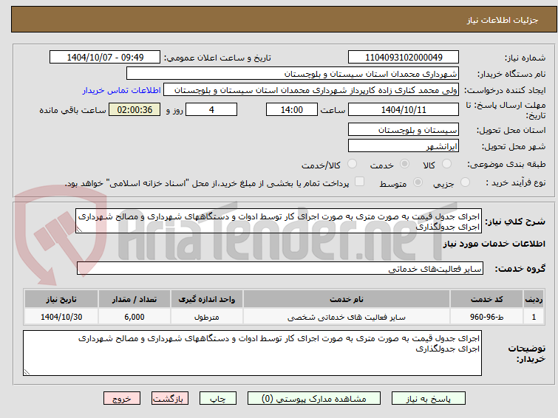Toggle the Islamic treasury payment checkbox

[360, 182]
